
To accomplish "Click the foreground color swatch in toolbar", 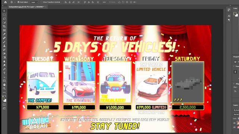I will pyautogui.click(x=3, y=99).
